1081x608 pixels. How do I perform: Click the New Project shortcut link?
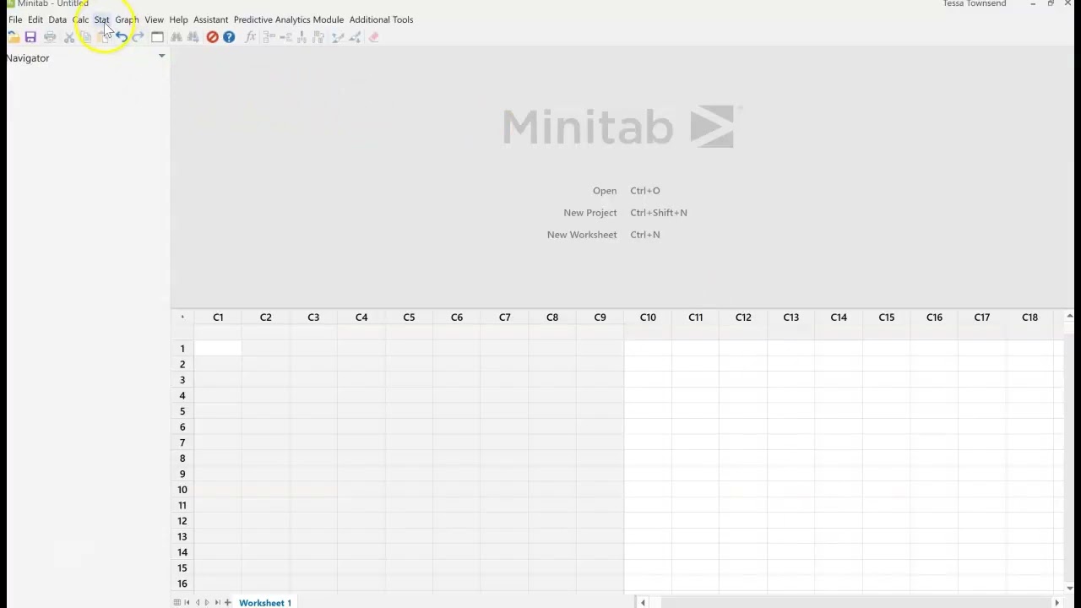pos(590,213)
